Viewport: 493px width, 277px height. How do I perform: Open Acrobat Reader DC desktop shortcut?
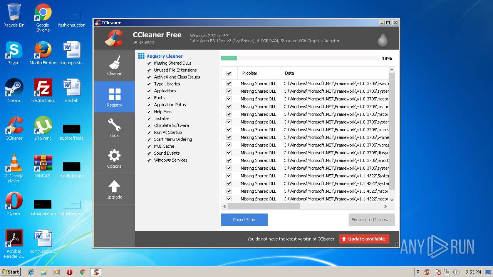pos(14,244)
